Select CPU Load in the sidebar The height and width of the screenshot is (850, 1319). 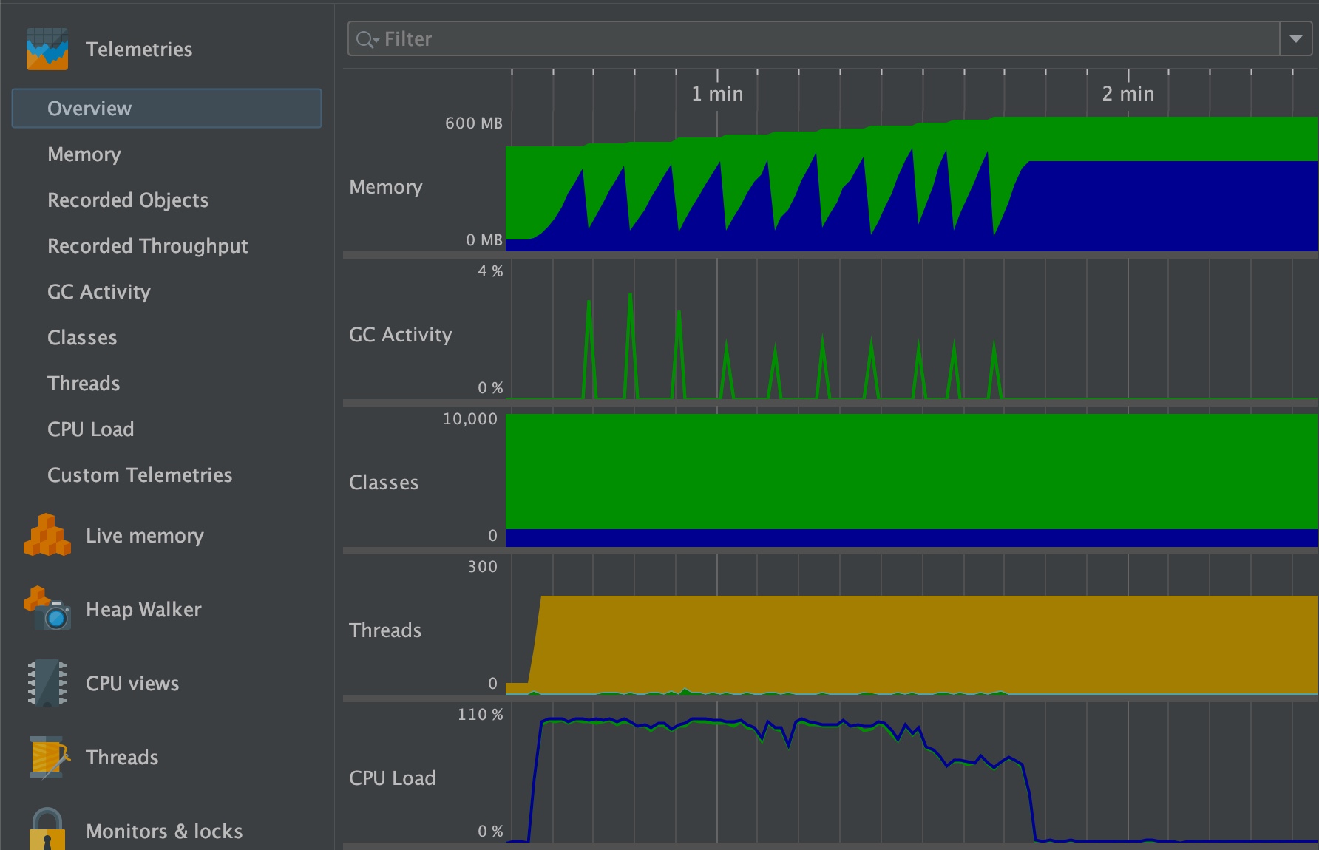click(91, 429)
